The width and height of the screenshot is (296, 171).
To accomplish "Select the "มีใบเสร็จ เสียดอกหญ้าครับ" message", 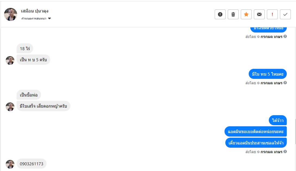I will (x=43, y=106).
